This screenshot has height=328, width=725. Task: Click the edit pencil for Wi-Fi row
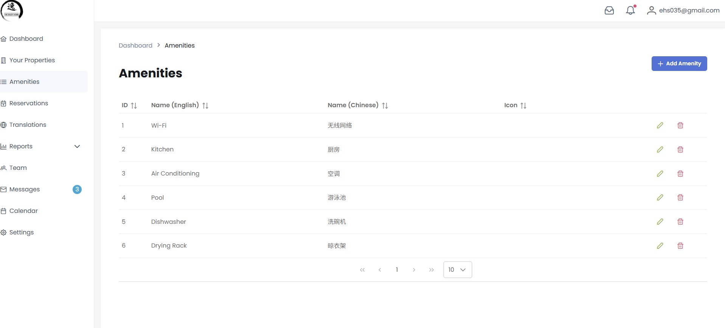(660, 125)
